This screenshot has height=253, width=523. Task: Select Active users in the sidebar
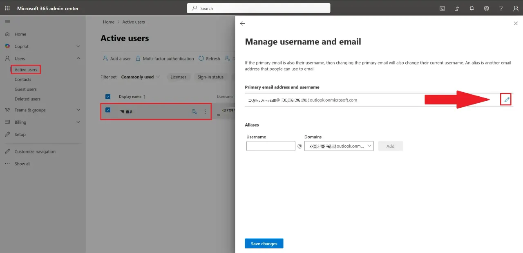pos(26,70)
